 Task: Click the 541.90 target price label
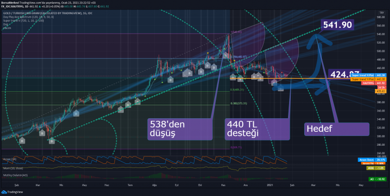click(337, 25)
